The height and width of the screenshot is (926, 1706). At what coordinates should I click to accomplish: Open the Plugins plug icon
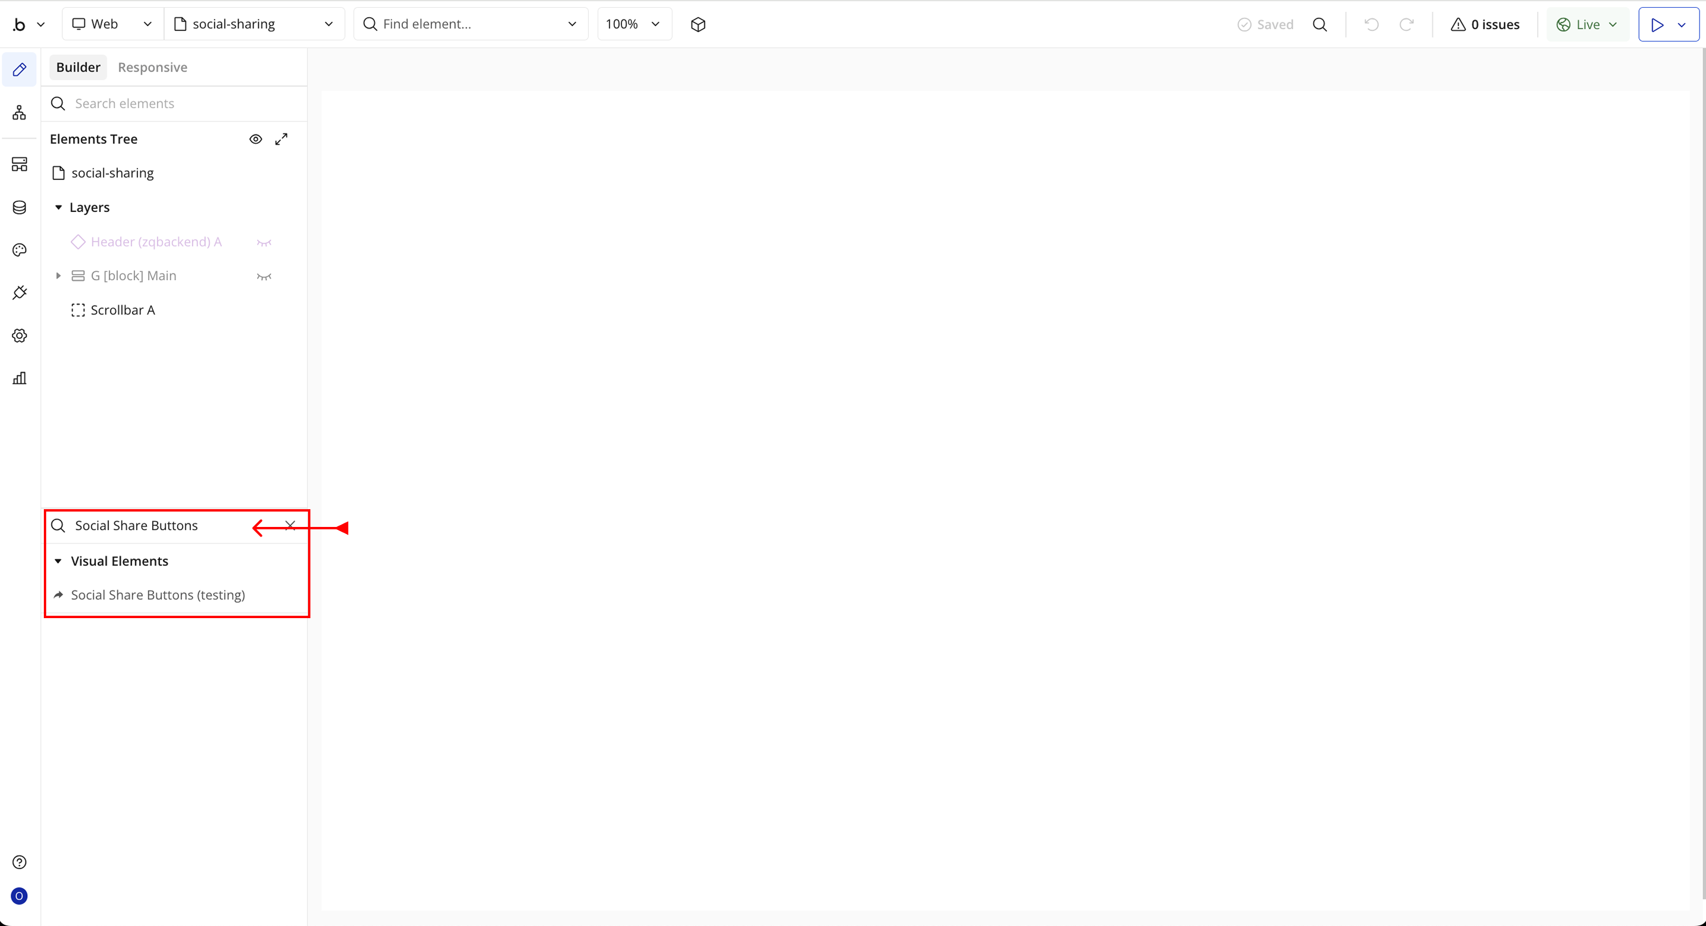tap(19, 292)
